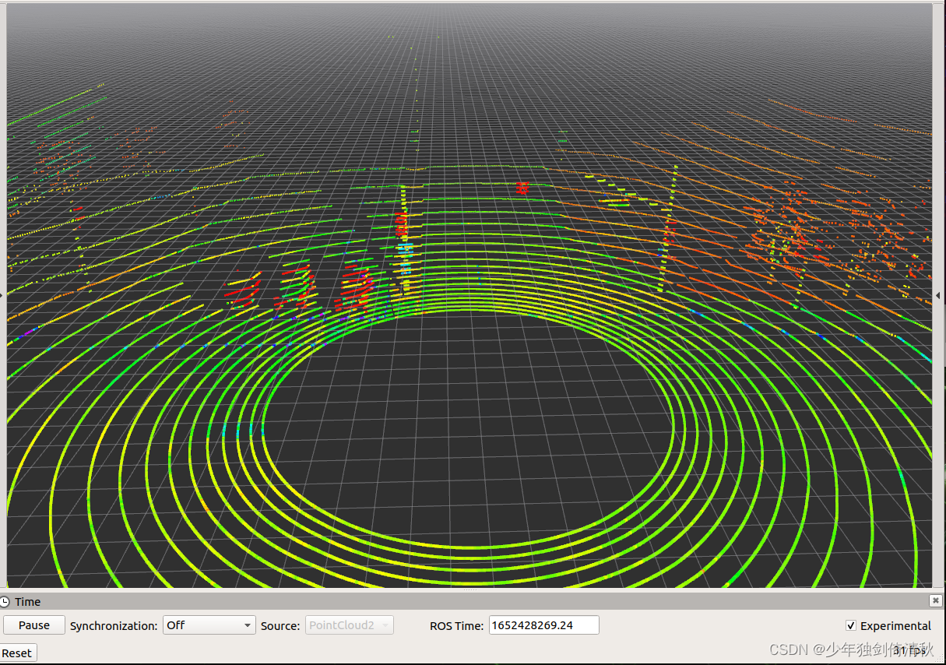The height and width of the screenshot is (665, 946).
Task: Open the disabled Source PointCloud2 dropdown
Action: tap(350, 625)
